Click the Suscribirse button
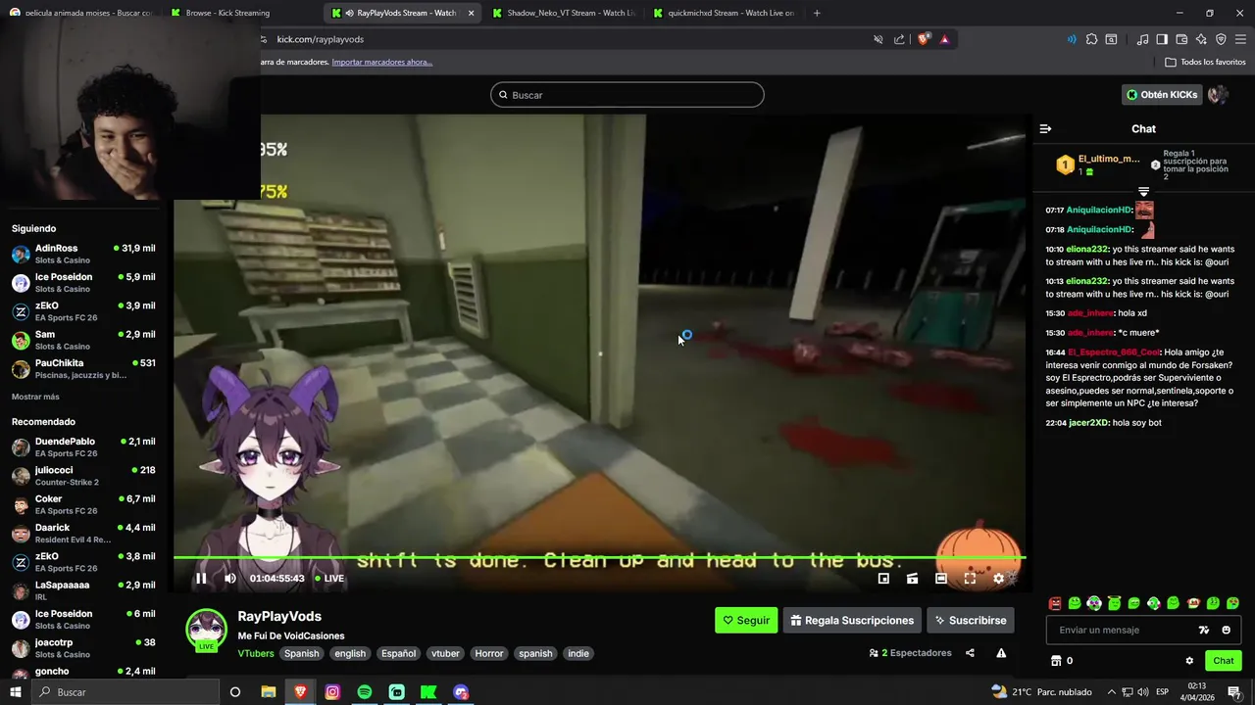 [x=970, y=621]
